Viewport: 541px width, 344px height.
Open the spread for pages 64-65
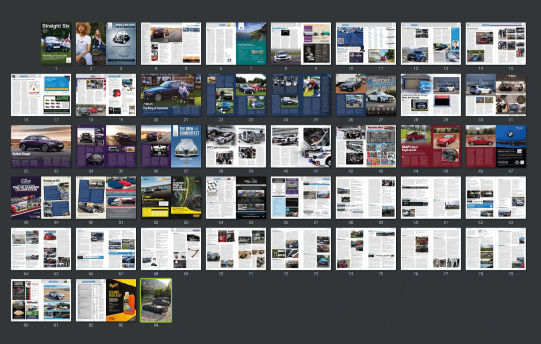(x=41, y=249)
